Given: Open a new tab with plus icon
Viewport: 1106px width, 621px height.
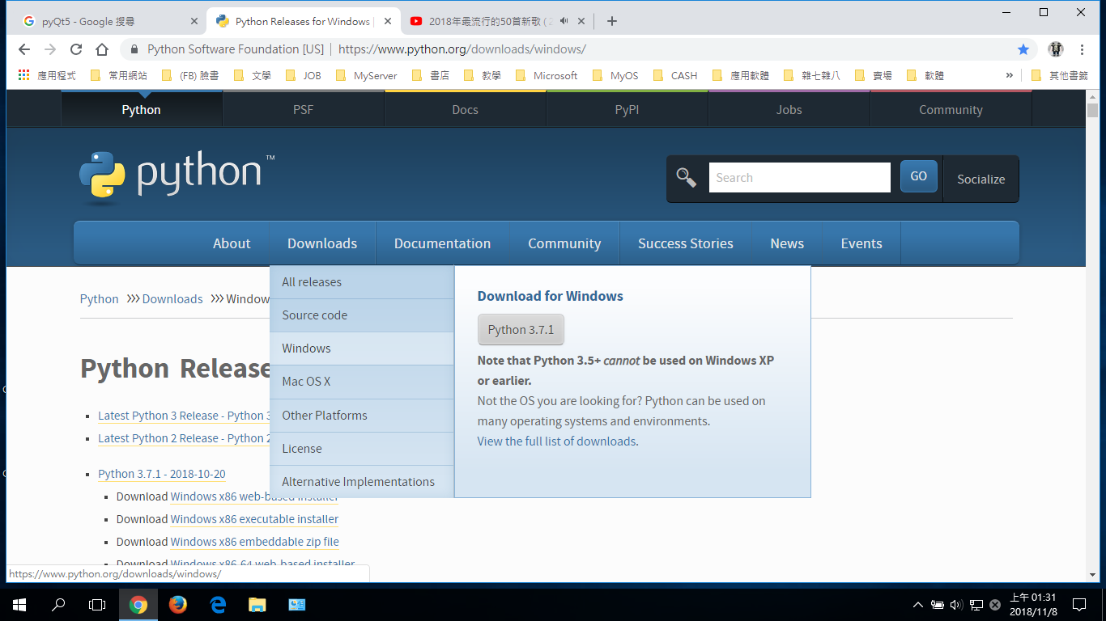Looking at the screenshot, I should coord(612,21).
